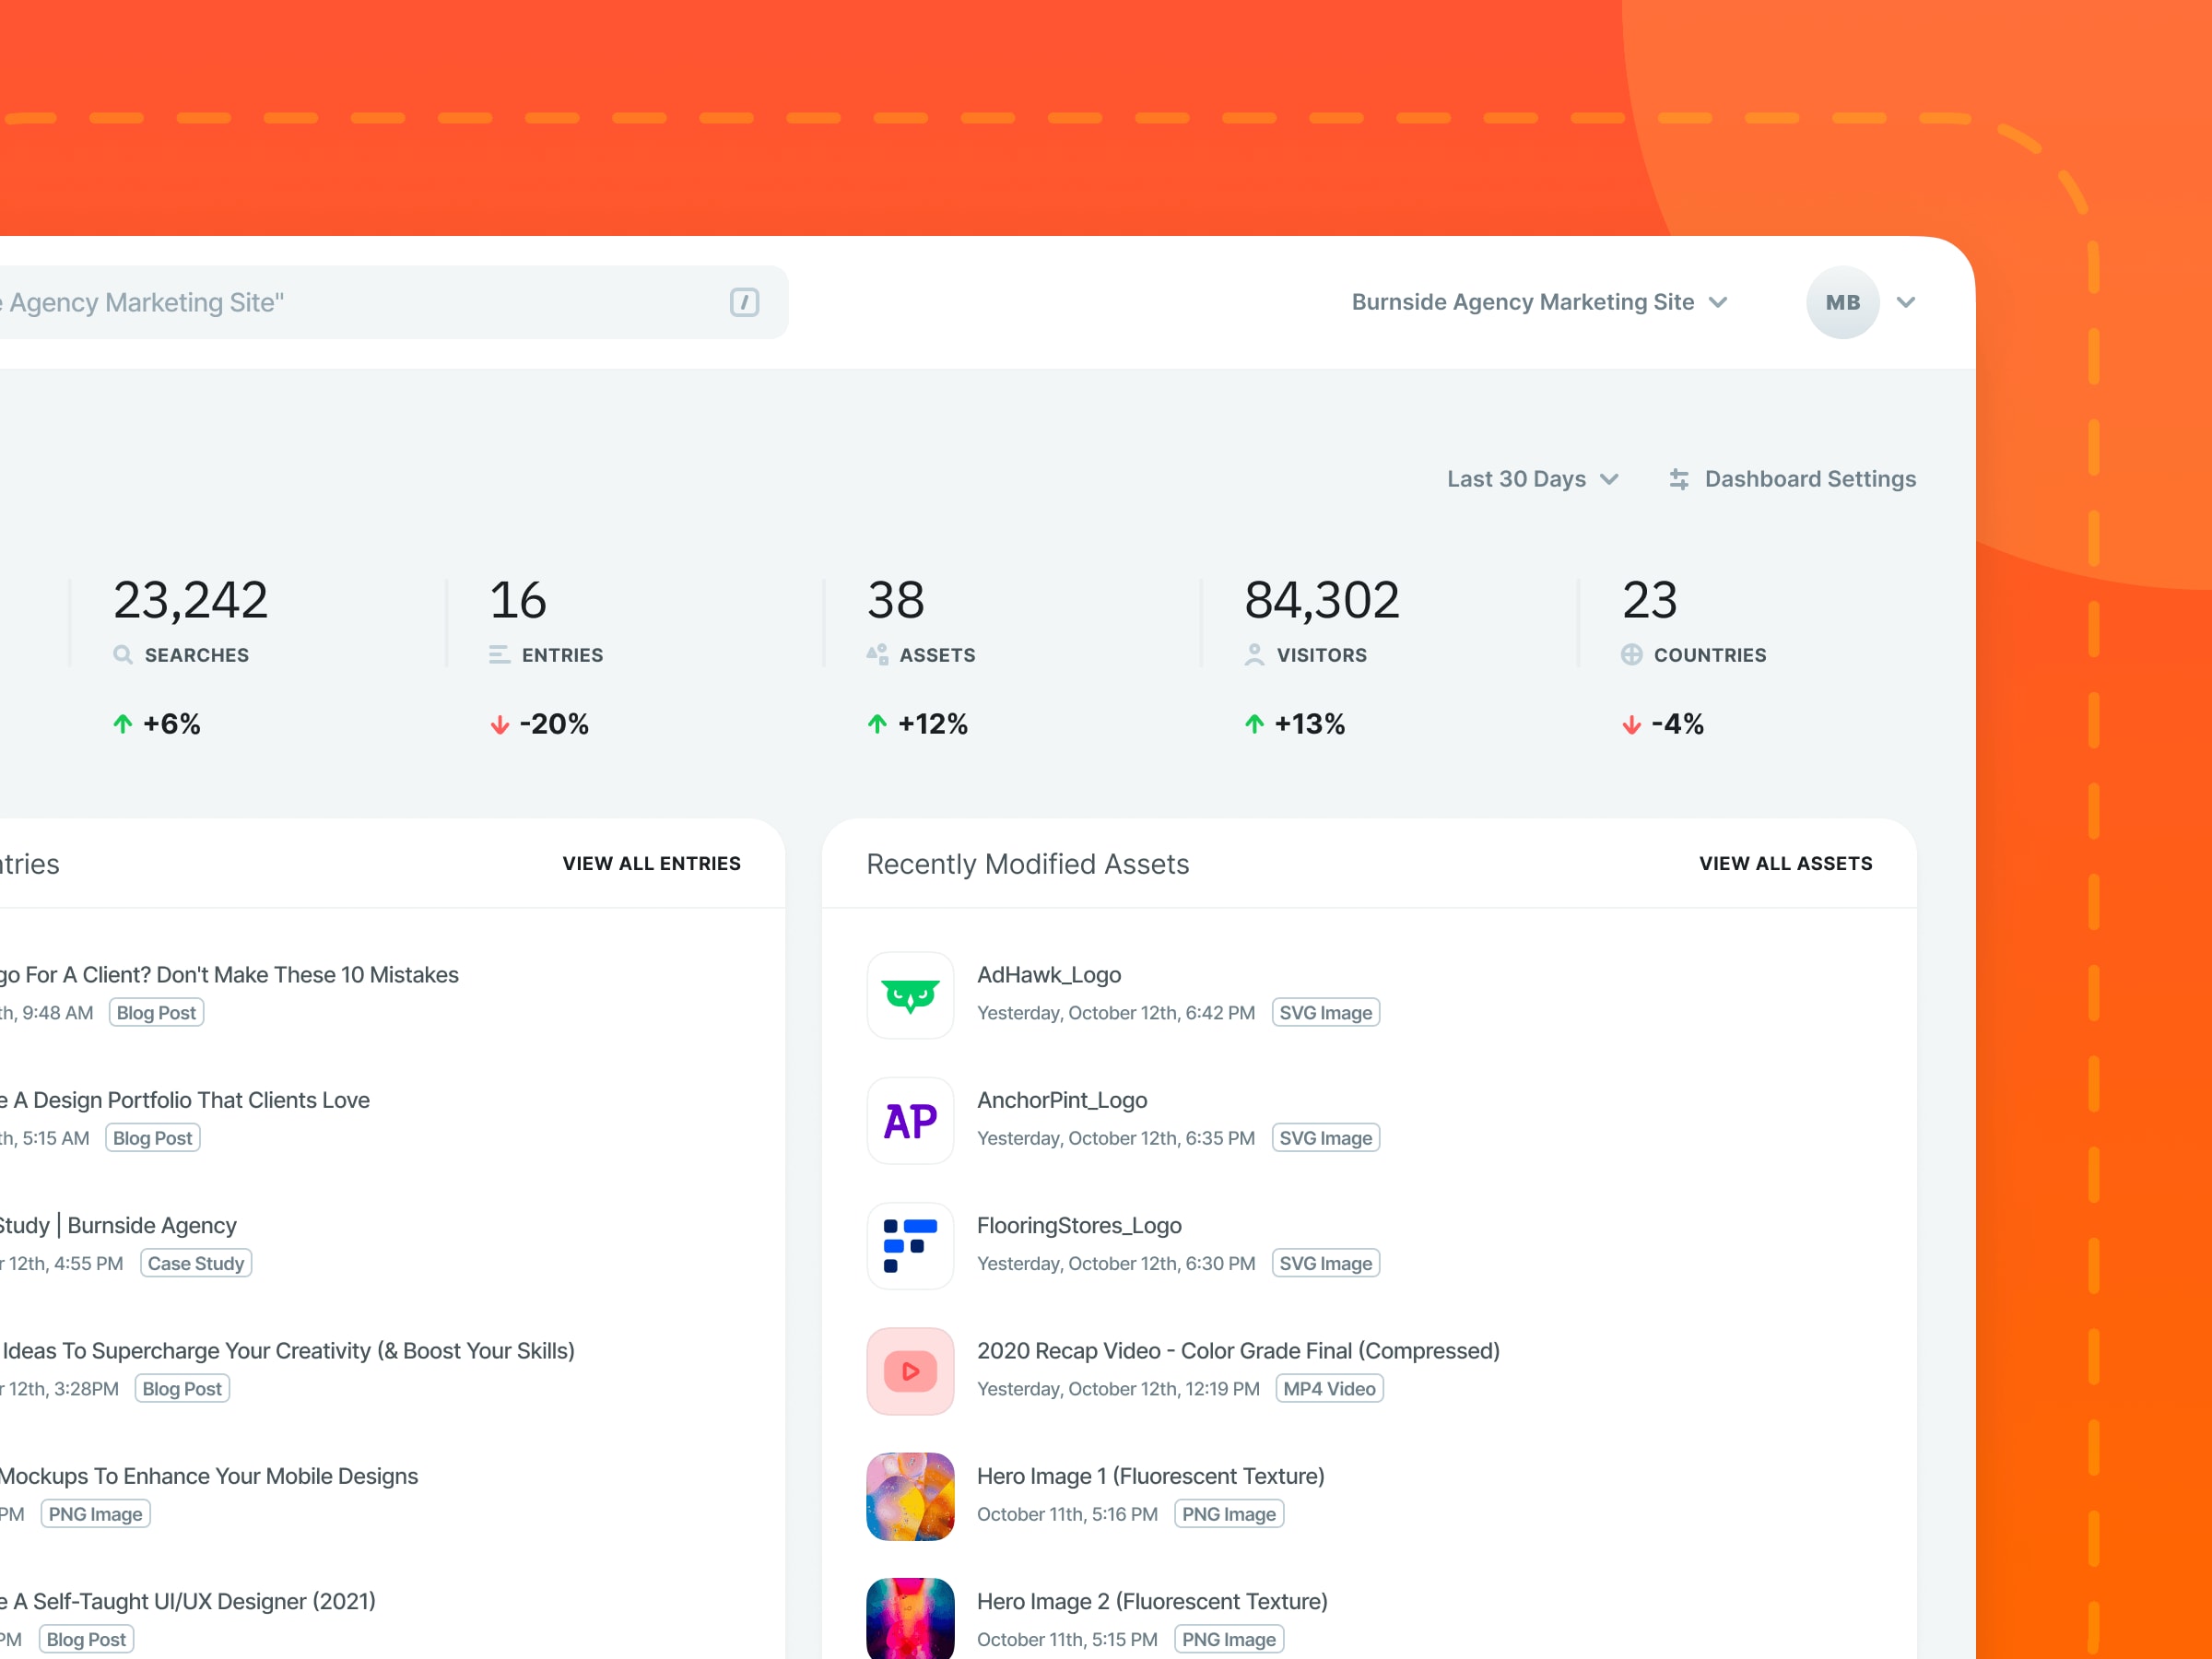
Task: Click View All Assets link
Action: coord(1786,864)
